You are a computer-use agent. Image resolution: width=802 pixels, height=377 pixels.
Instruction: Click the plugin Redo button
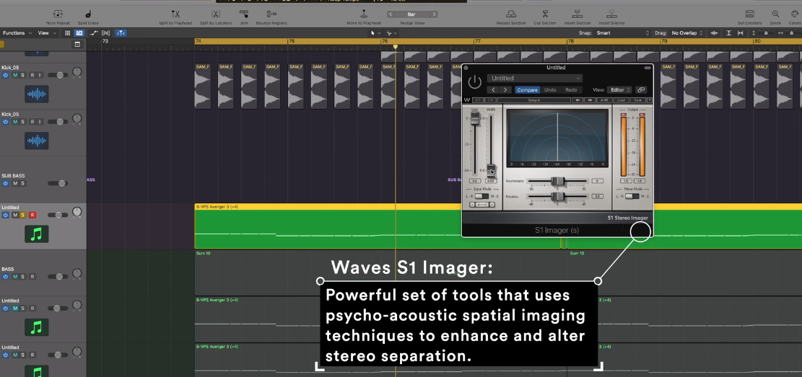tap(571, 90)
